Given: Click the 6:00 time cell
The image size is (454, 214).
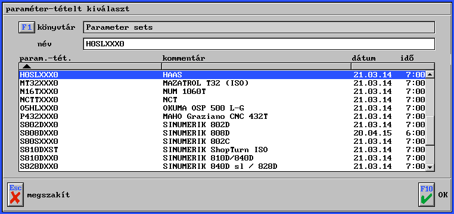Looking at the screenshot, I should (415, 133).
